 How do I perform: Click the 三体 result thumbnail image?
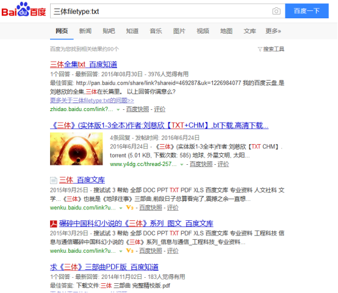tap(76, 149)
